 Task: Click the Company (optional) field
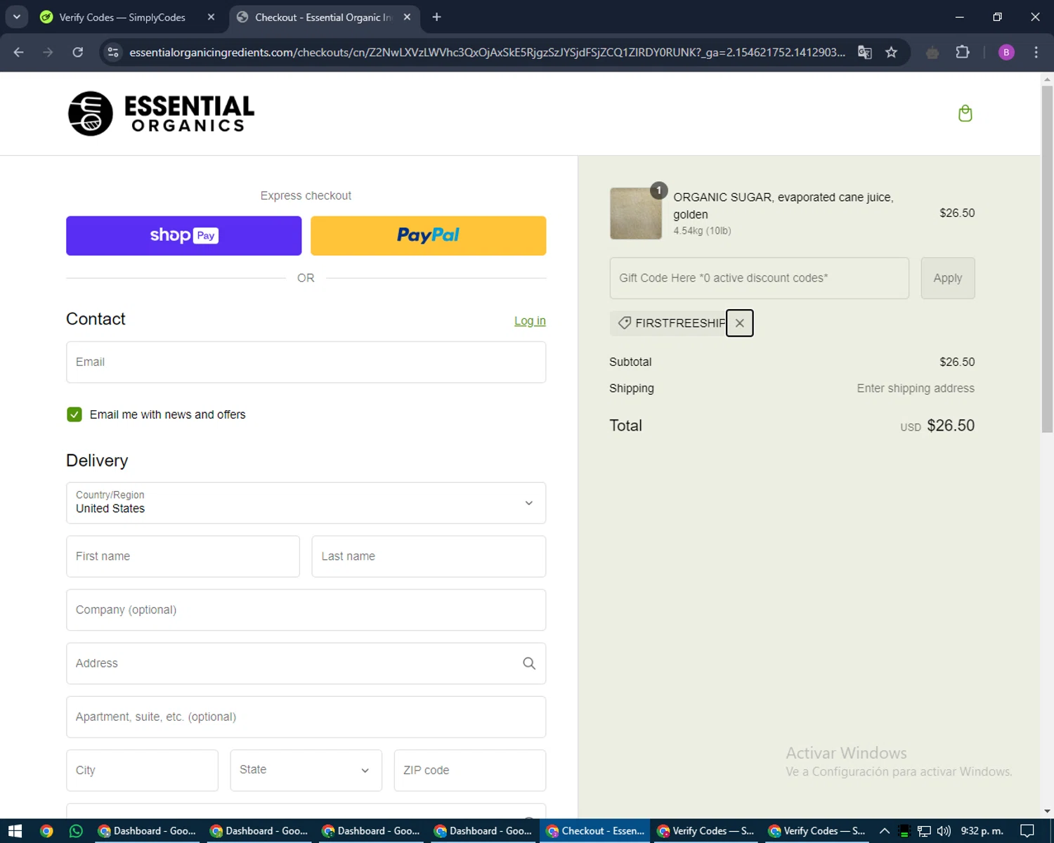pos(306,610)
